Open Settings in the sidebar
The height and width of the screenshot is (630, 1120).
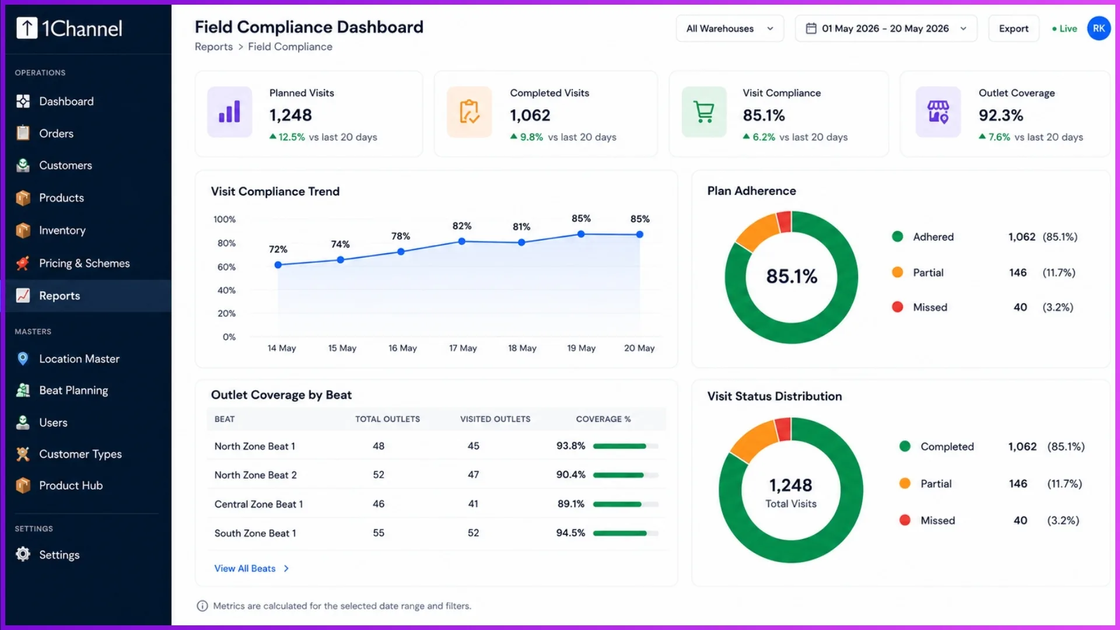tap(88, 555)
